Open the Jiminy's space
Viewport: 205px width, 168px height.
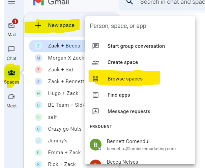tap(57, 141)
